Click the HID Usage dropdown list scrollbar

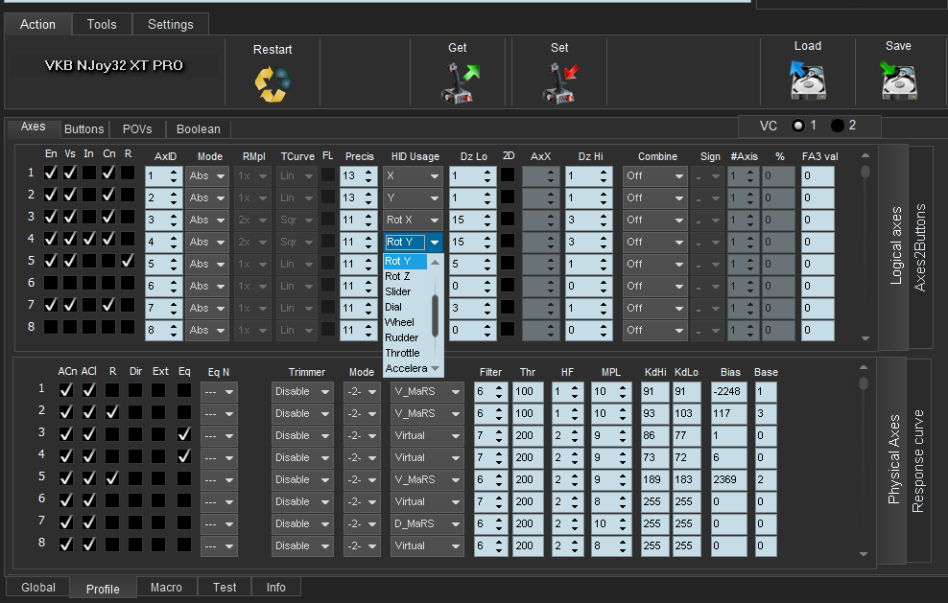435,315
